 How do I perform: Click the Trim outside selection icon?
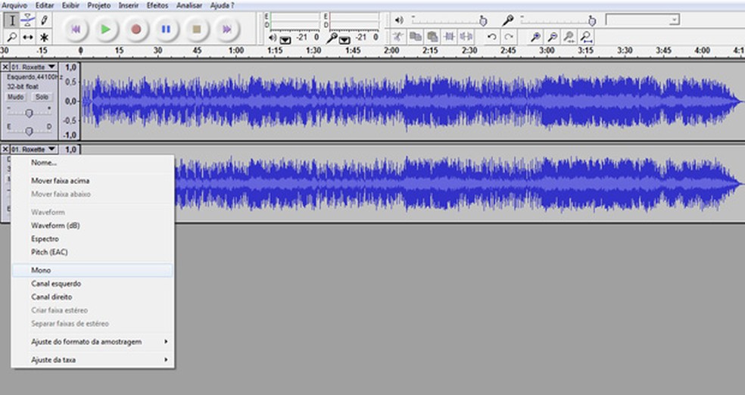[449, 36]
